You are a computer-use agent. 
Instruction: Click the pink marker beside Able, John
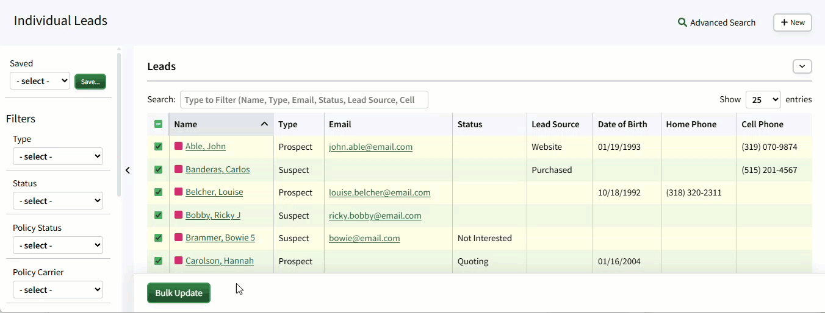click(179, 146)
